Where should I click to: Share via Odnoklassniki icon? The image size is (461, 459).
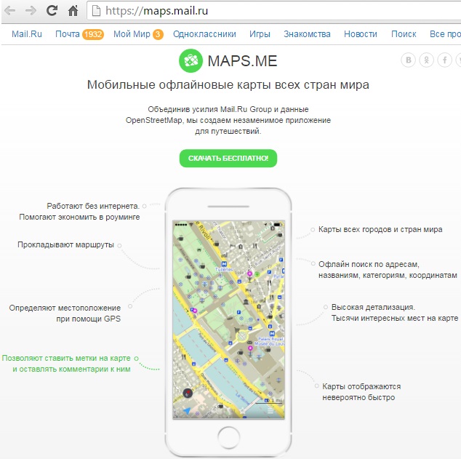point(426,60)
